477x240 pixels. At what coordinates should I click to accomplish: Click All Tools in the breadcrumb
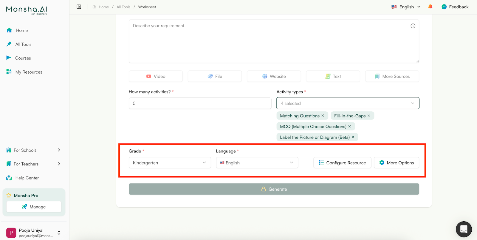(123, 7)
